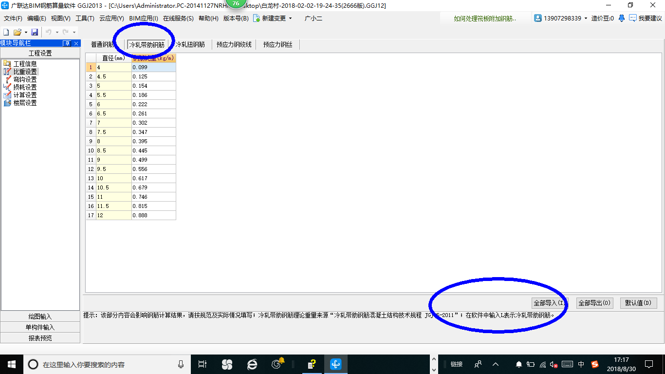
Task: Open the 版本号(B) menu
Action: [x=236, y=18]
